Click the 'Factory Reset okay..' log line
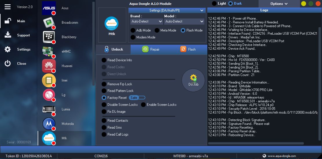 tap(233, 131)
